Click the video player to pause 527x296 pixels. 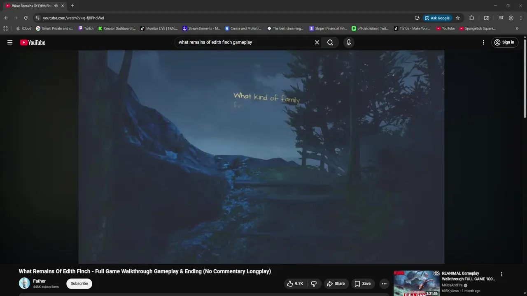point(261,157)
